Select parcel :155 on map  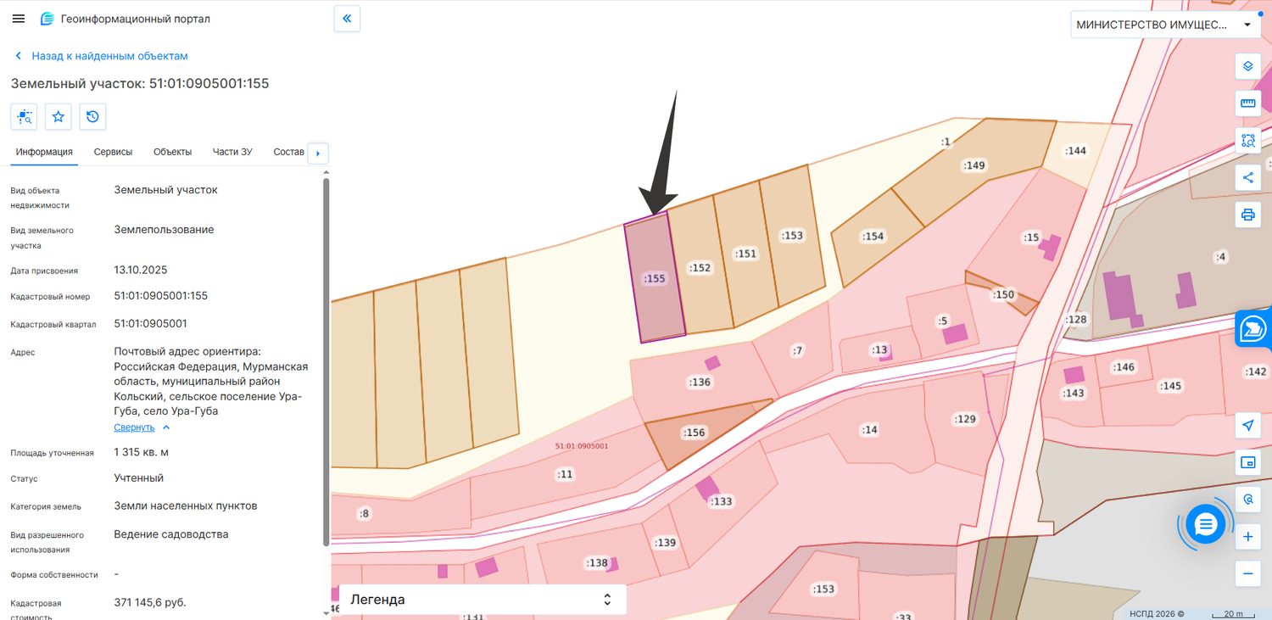coord(654,278)
